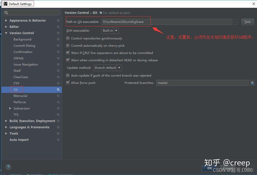Open the SSH executable dropdown

click(116, 30)
